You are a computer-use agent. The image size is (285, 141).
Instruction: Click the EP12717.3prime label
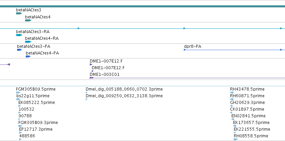[x=36, y=129]
